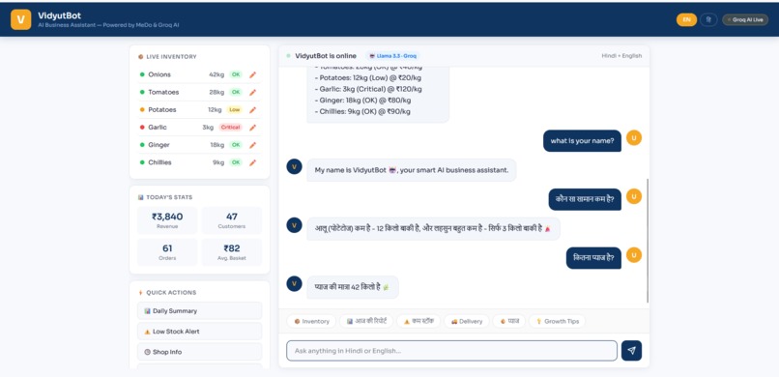Image resolution: width=779 pixels, height=377 pixels.
Task: Open Daily Summary quick action
Action: click(200, 311)
